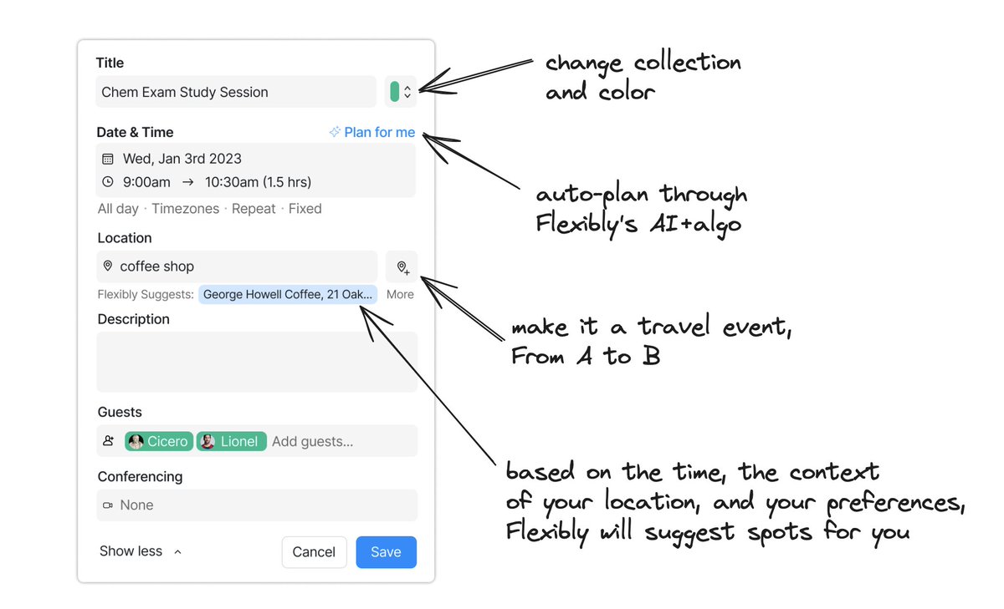The width and height of the screenshot is (1004, 609).
Task: Open the Repeat option
Action: (x=254, y=209)
